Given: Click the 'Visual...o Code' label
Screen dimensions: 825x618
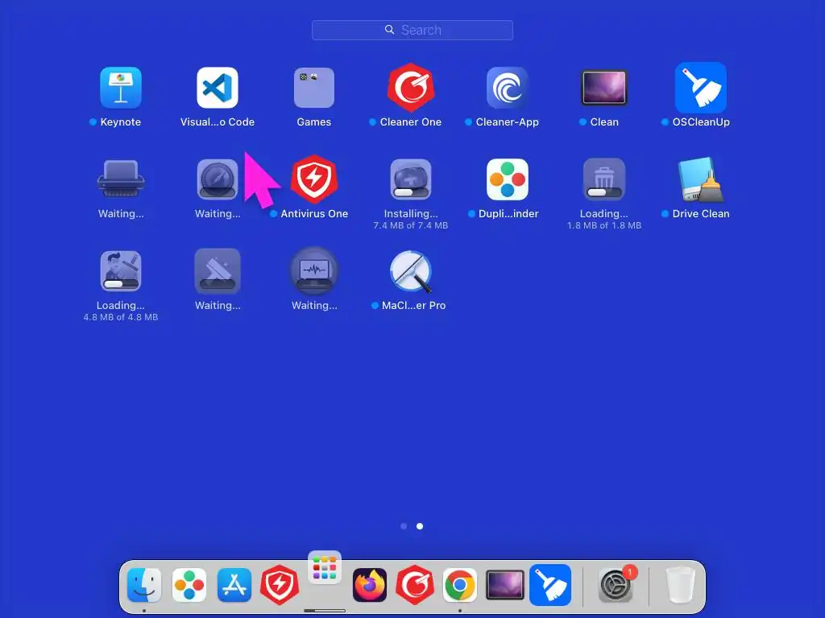Looking at the screenshot, I should (x=218, y=122).
